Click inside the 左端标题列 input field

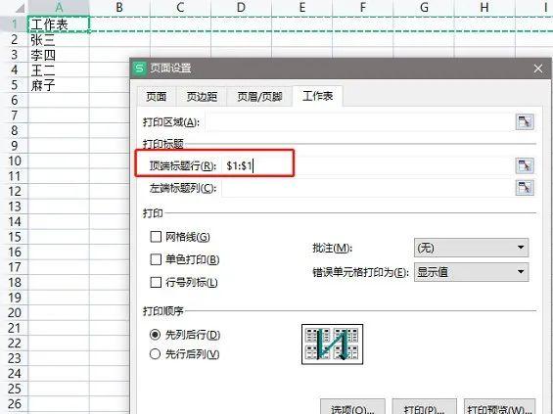pos(367,188)
